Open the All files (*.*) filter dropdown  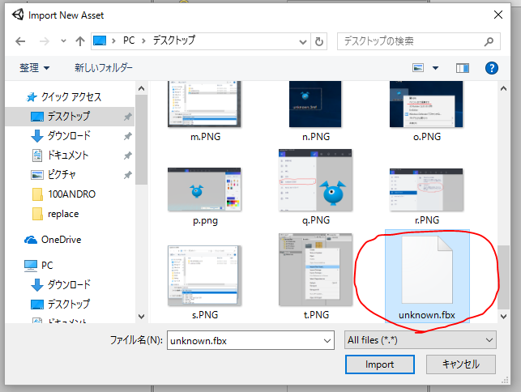click(421, 340)
